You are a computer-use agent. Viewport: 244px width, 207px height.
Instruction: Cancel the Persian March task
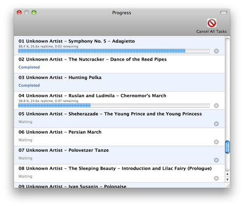[216, 142]
